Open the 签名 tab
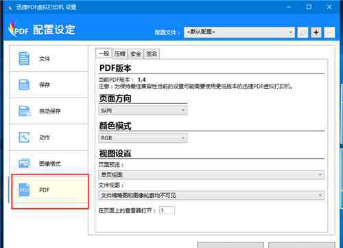 tap(152, 54)
